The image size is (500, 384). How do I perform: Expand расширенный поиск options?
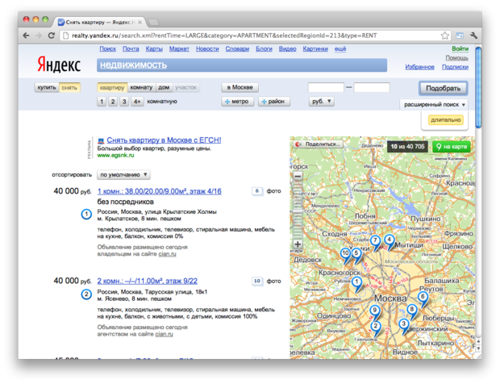[435, 105]
